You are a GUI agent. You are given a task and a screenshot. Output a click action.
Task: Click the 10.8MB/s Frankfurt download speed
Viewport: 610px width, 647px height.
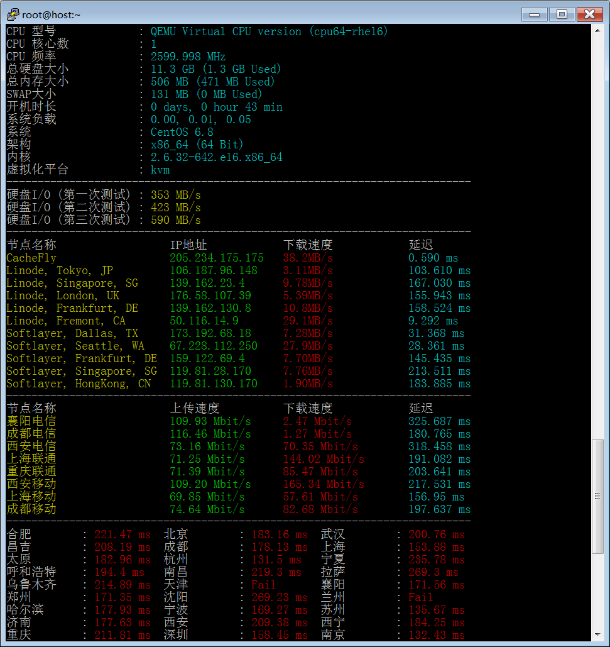coord(308,308)
